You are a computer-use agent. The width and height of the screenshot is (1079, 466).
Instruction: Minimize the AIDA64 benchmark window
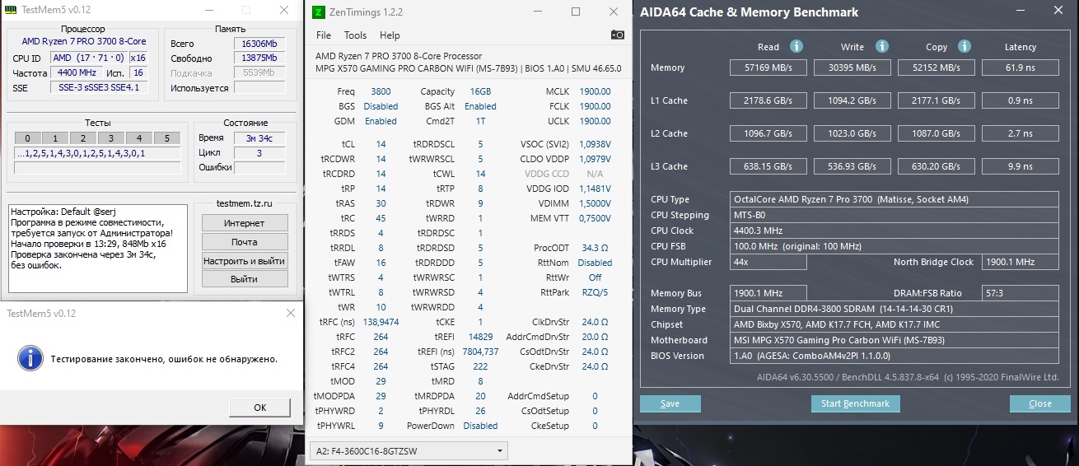pos(1022,12)
